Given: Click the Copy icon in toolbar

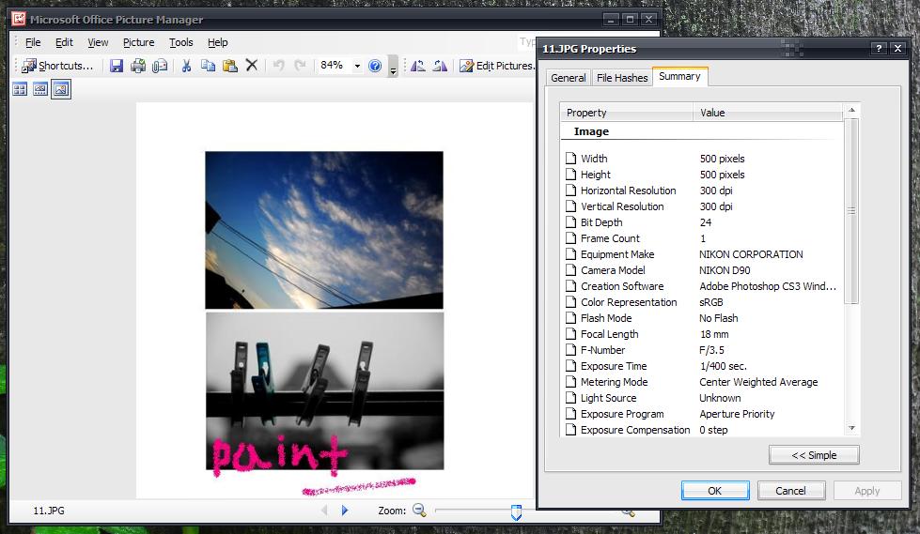Looking at the screenshot, I should click(208, 66).
